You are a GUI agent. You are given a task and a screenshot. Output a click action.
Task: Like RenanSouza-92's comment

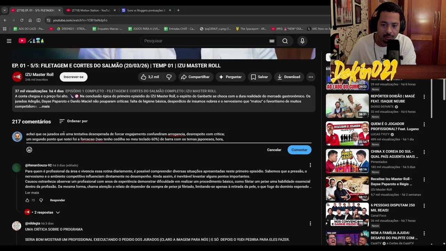coord(27,200)
